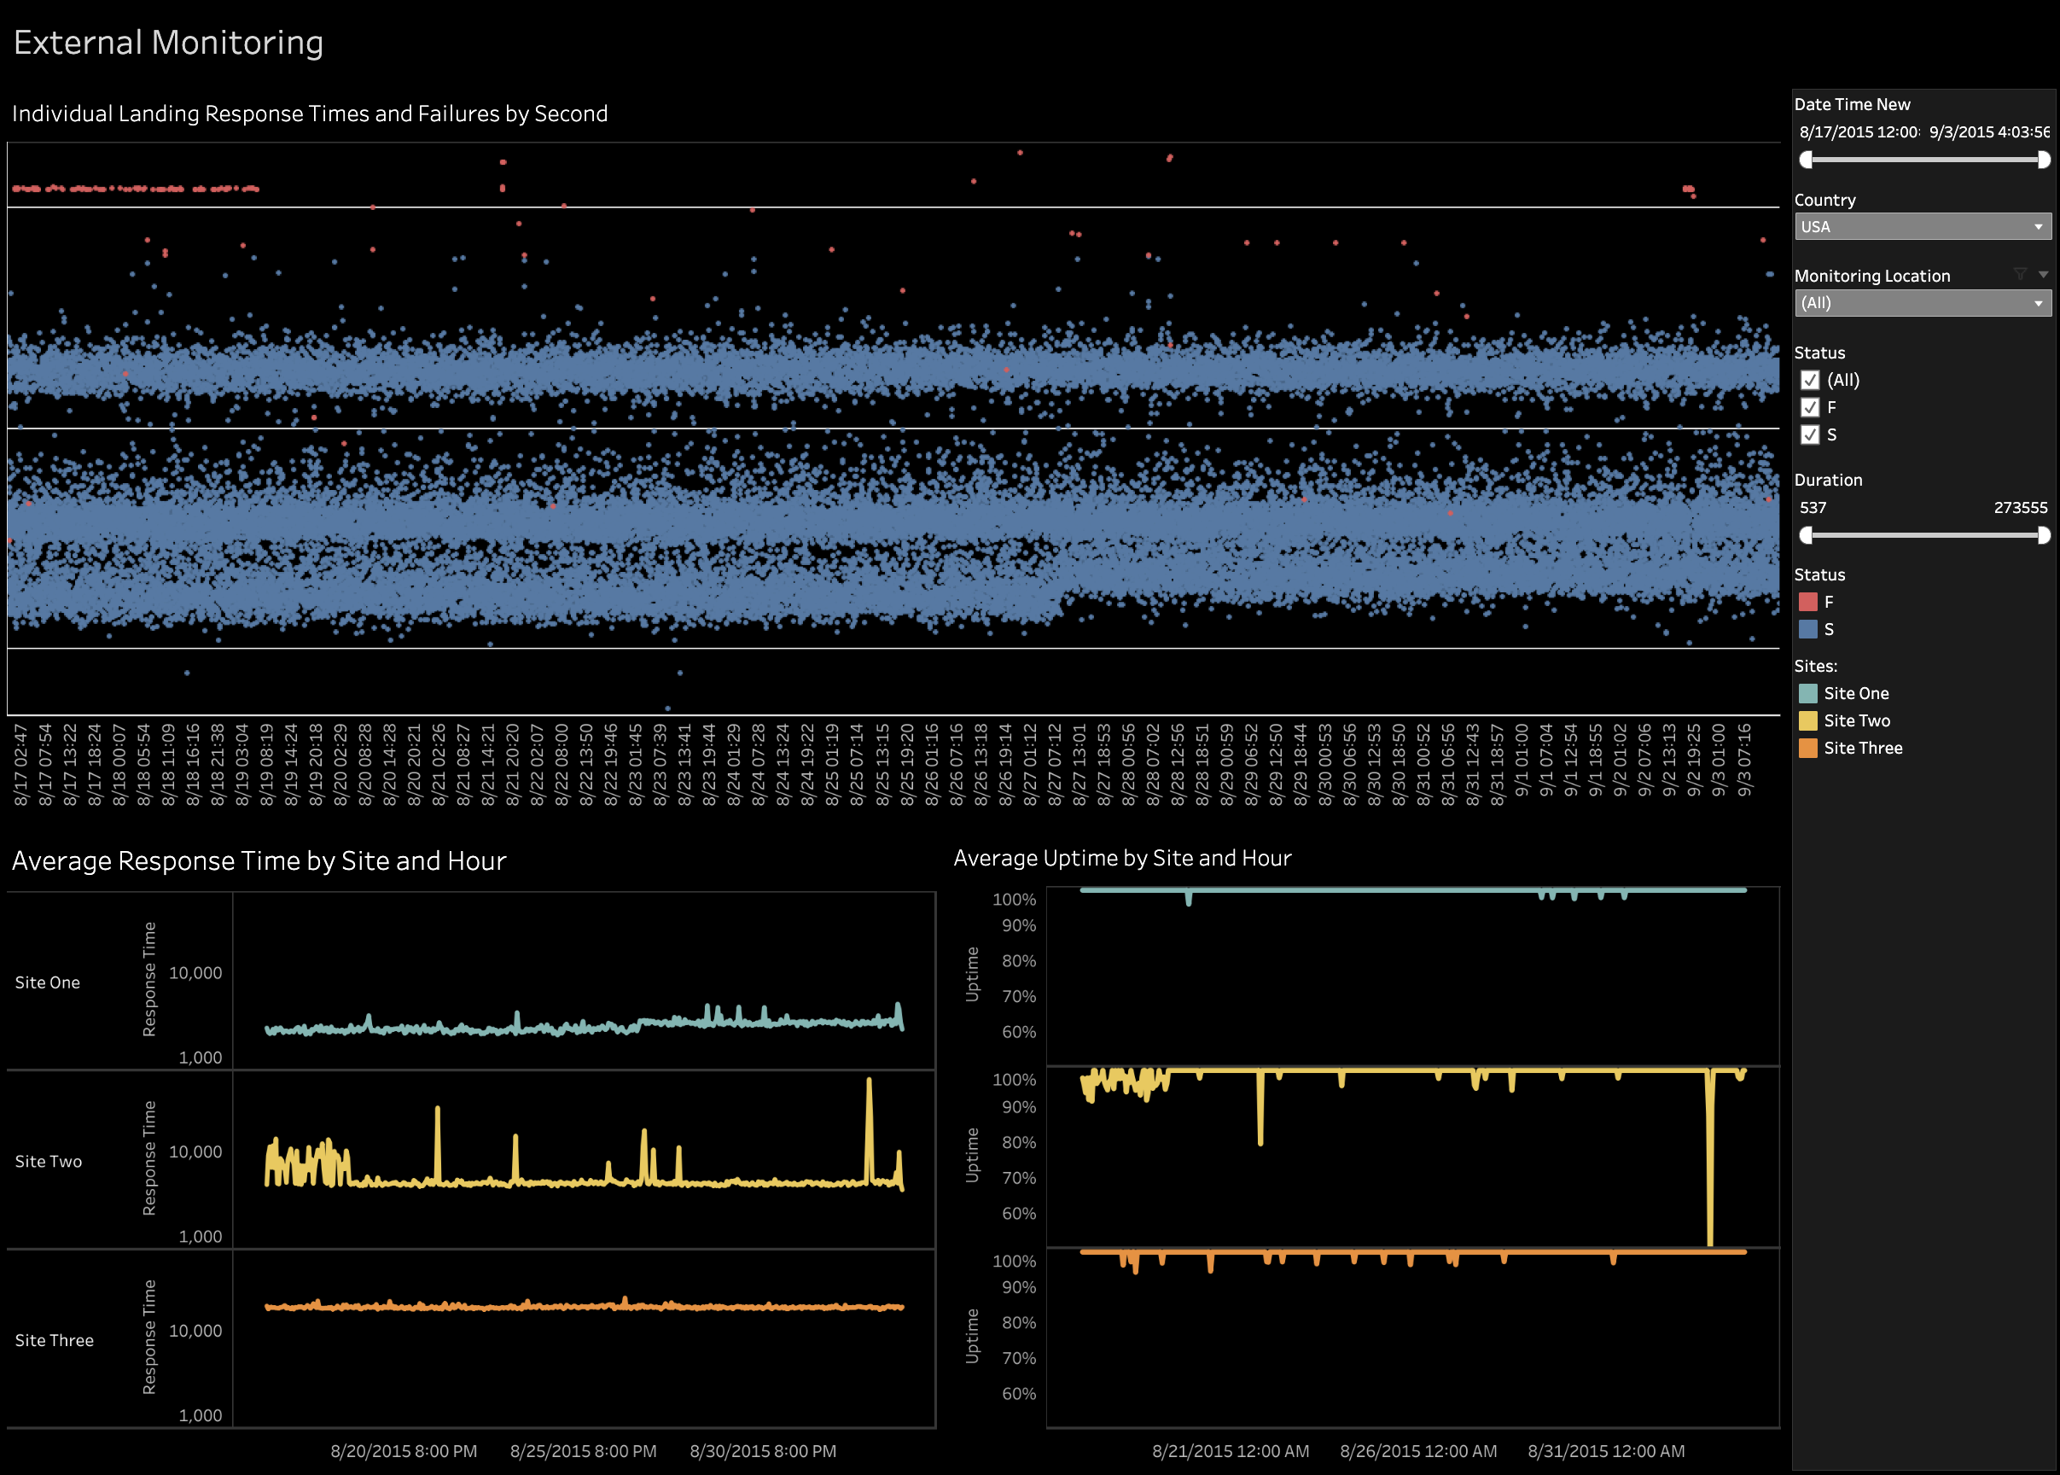Select the blue S status legend swatch

point(1808,629)
